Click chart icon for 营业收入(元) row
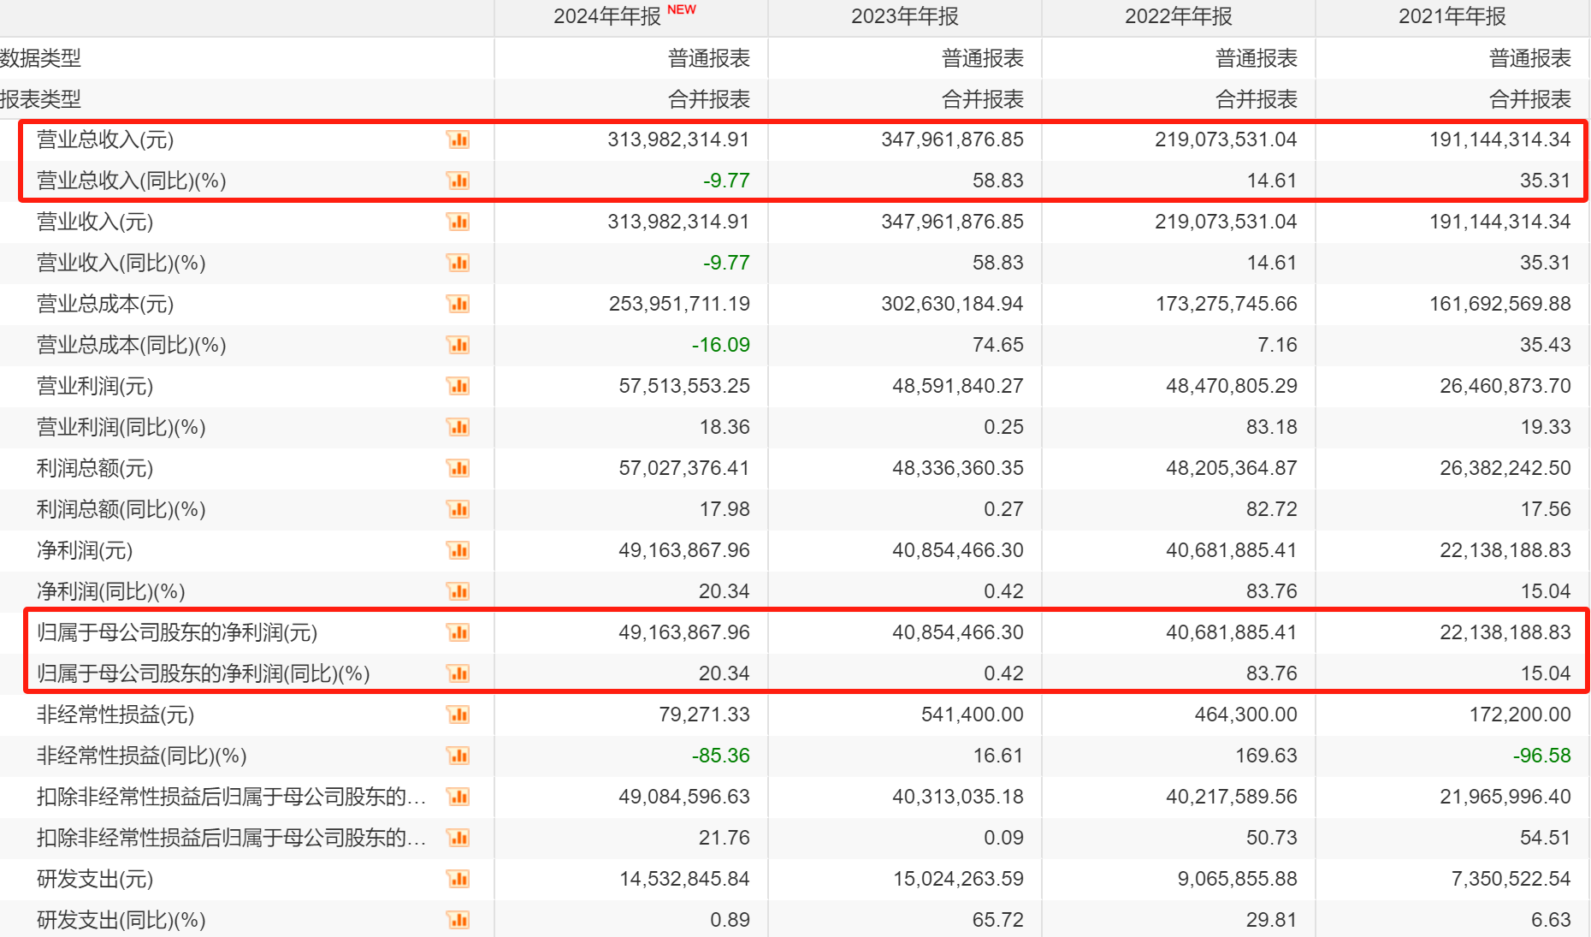Image resolution: width=1591 pixels, height=937 pixels. (x=458, y=222)
